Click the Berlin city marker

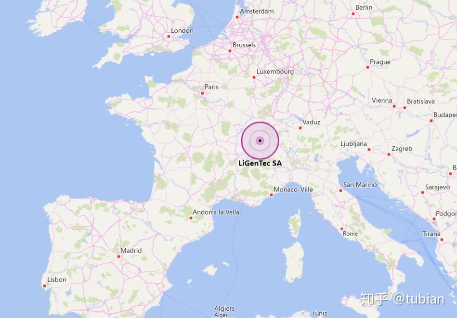353,13
